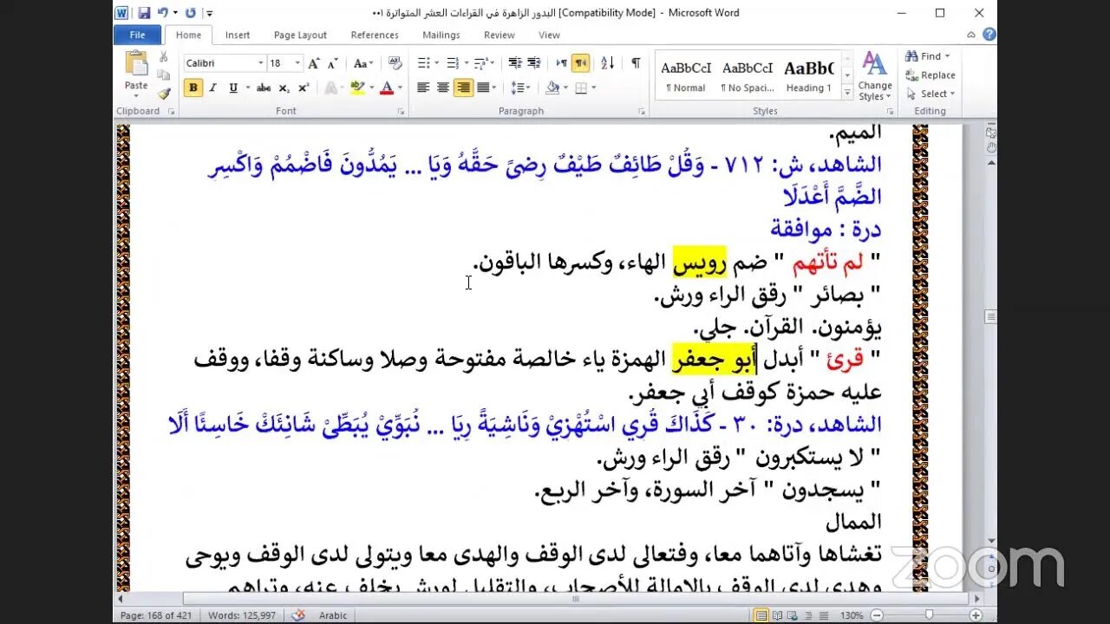1110x624 pixels.
Task: Grow font size with large A
Action: 314,63
